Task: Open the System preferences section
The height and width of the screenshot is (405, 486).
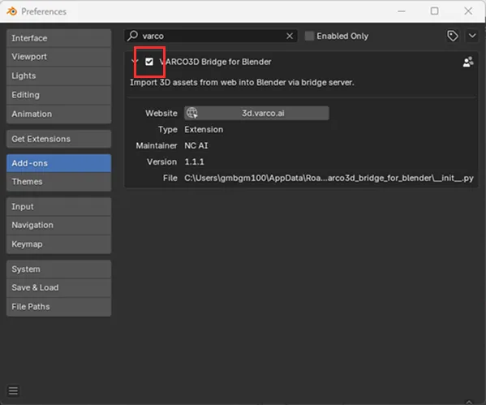Action: [x=58, y=269]
